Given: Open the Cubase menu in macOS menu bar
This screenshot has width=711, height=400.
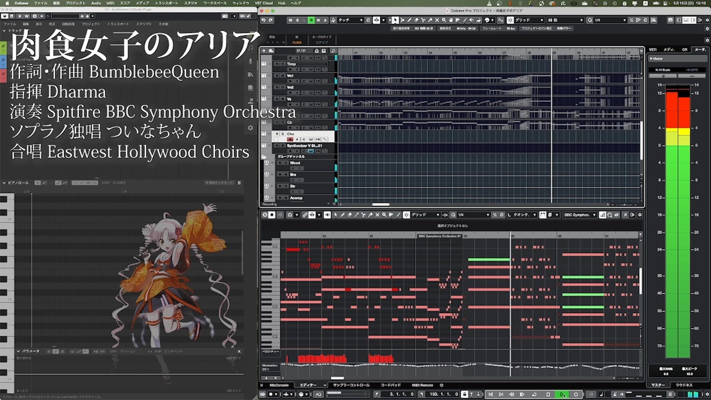Looking at the screenshot, I should (21, 3).
